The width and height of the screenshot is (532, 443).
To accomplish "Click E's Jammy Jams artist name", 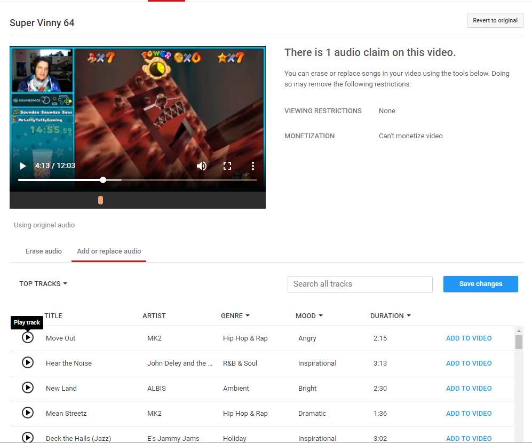I will click(x=173, y=438).
